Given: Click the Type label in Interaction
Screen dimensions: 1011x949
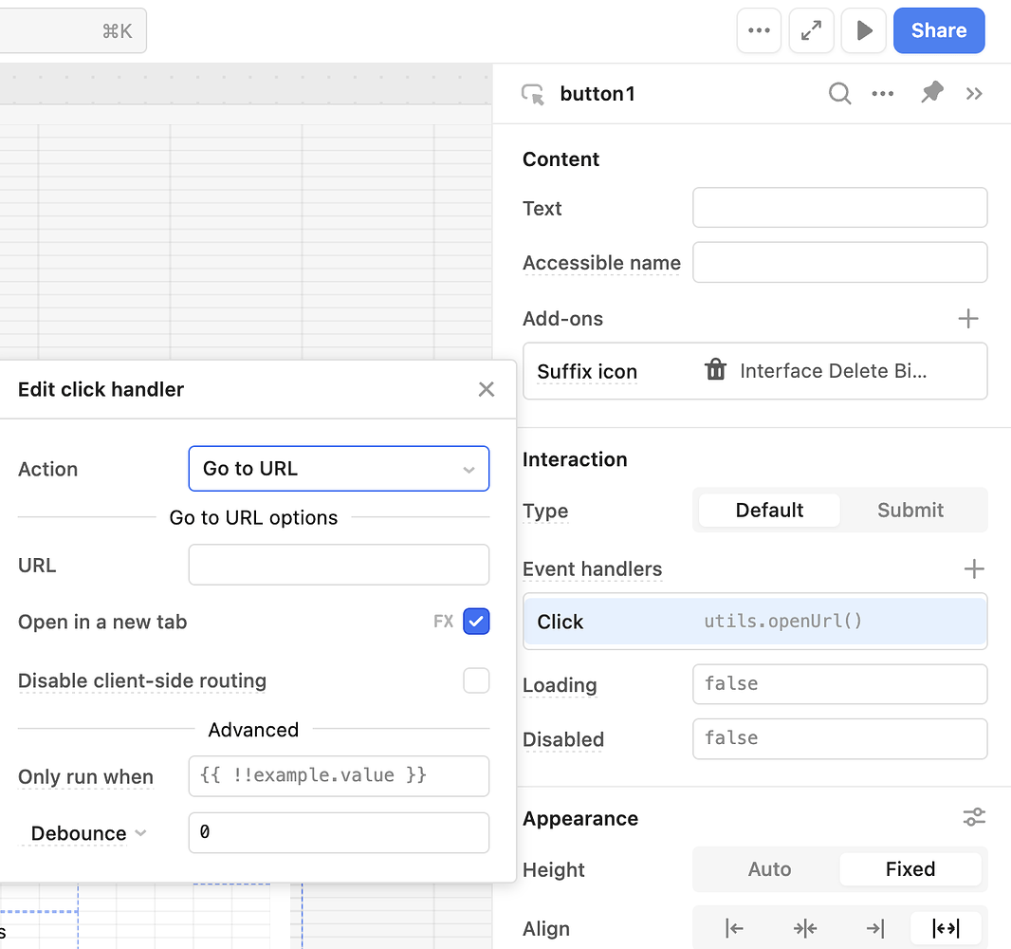Looking at the screenshot, I should (x=545, y=511).
